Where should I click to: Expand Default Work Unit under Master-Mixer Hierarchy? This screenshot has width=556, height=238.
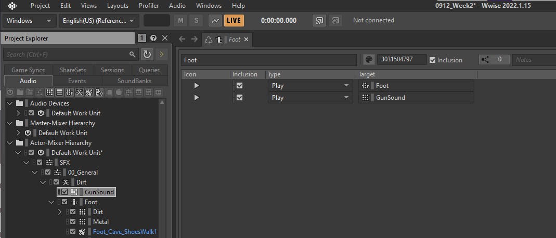(x=18, y=133)
